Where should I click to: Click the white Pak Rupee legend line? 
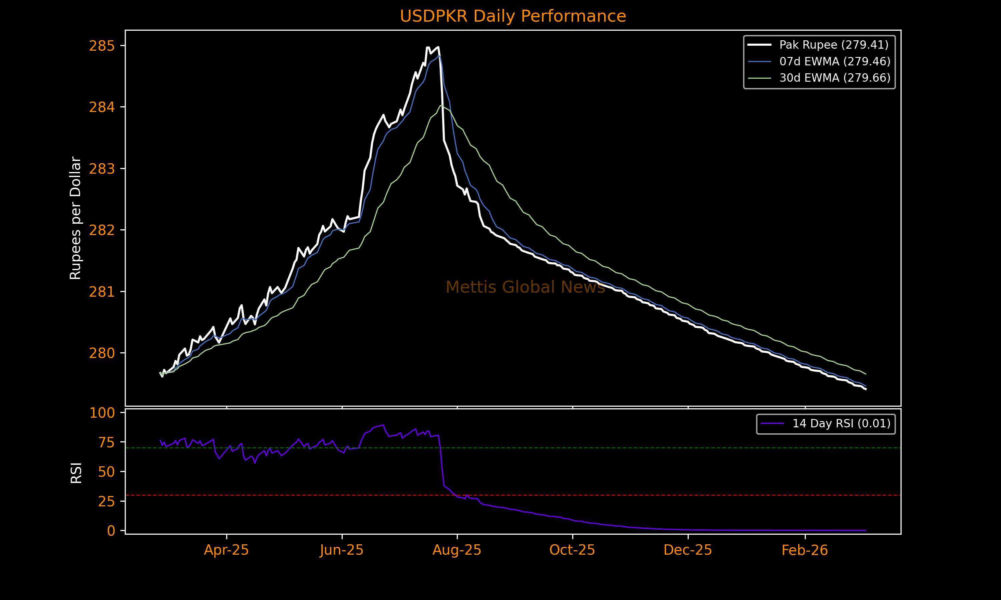click(x=759, y=45)
